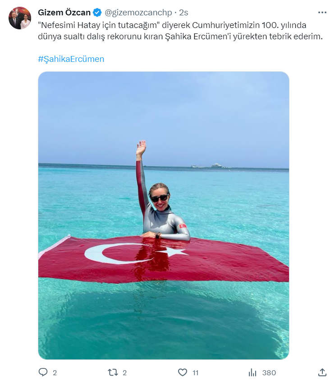Click the blue verified badge
This screenshot has height=382, width=335.
coord(97,13)
